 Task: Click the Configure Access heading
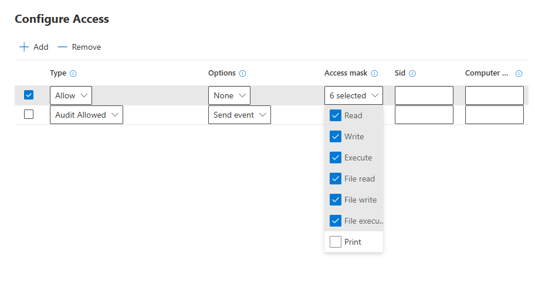coord(62,19)
